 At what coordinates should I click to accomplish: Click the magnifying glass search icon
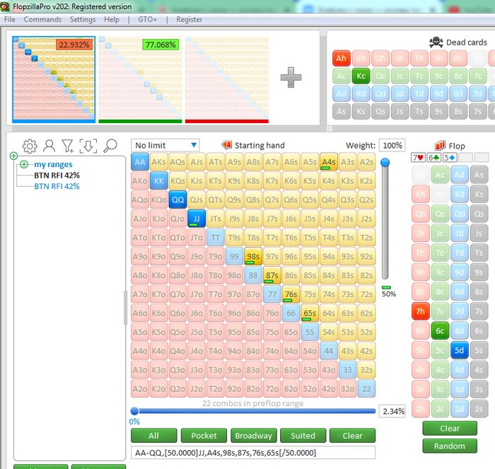pyautogui.click(x=110, y=146)
